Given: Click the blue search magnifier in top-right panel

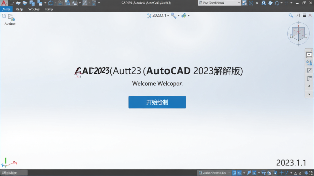Looking at the screenshot, I should pyautogui.click(x=291, y=15).
